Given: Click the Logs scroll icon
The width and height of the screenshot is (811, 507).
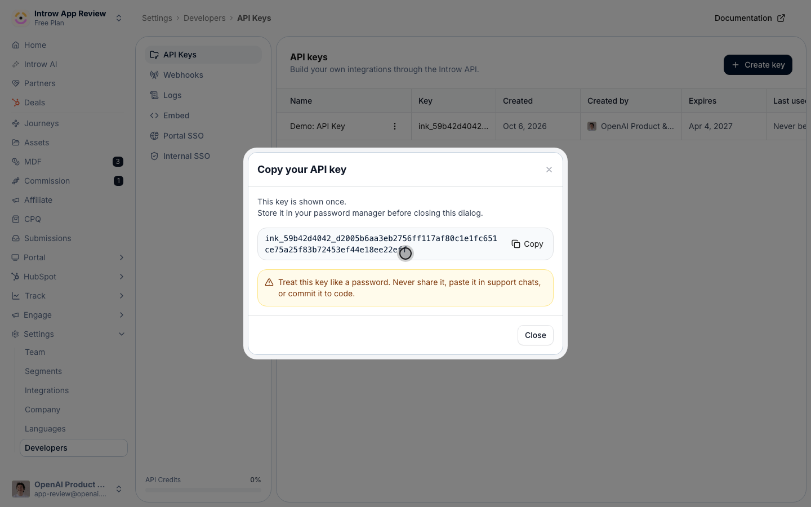Looking at the screenshot, I should tap(154, 95).
